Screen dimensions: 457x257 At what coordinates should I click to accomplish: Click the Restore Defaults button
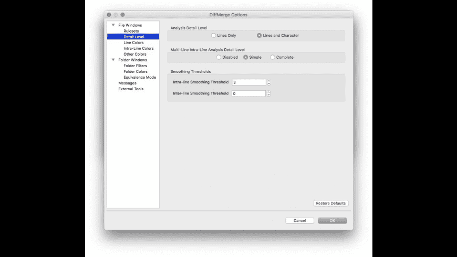click(331, 203)
